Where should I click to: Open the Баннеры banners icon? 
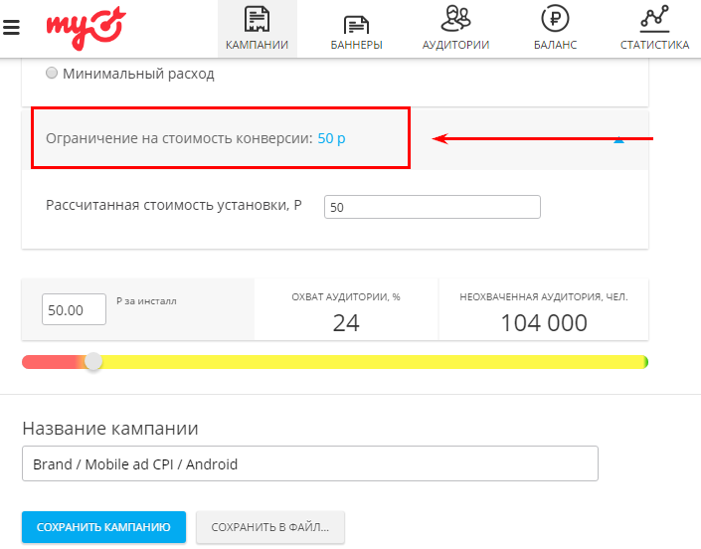point(356,25)
